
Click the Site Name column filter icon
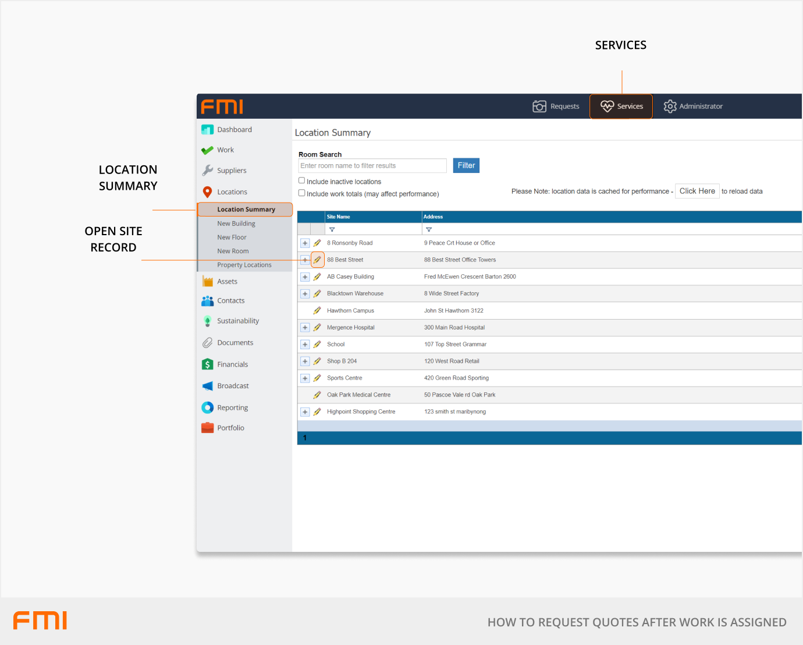332,230
